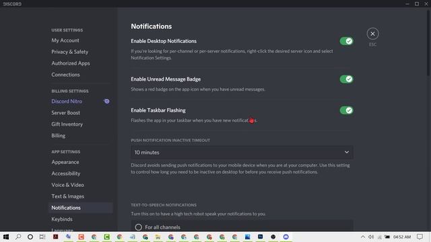Open Connections settings
The height and width of the screenshot is (242, 431).
[x=65, y=75]
